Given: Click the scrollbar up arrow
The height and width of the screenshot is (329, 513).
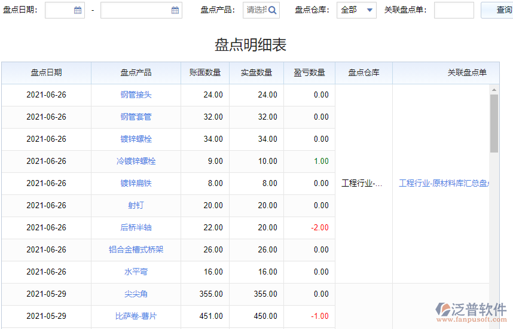Looking at the screenshot, I should pyautogui.click(x=494, y=90).
